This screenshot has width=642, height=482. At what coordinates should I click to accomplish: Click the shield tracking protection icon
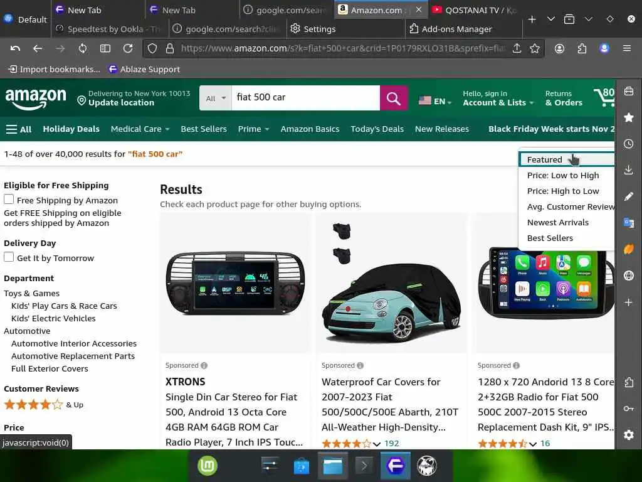[152, 48]
